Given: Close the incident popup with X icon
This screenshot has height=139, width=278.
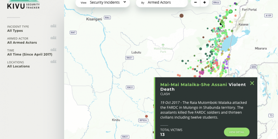Looking at the screenshot, I should tap(252, 83).
